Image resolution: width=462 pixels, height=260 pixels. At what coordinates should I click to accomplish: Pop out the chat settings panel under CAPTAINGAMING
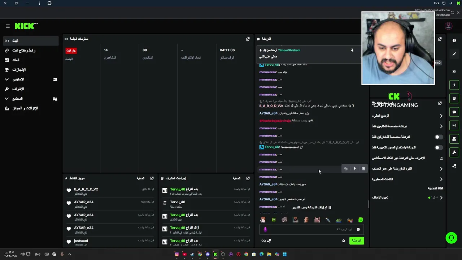click(x=440, y=104)
